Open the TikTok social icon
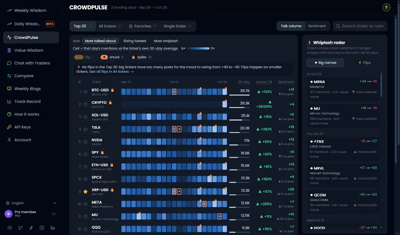Image resolution: width=400 pixels, height=235 pixels. 31,228
